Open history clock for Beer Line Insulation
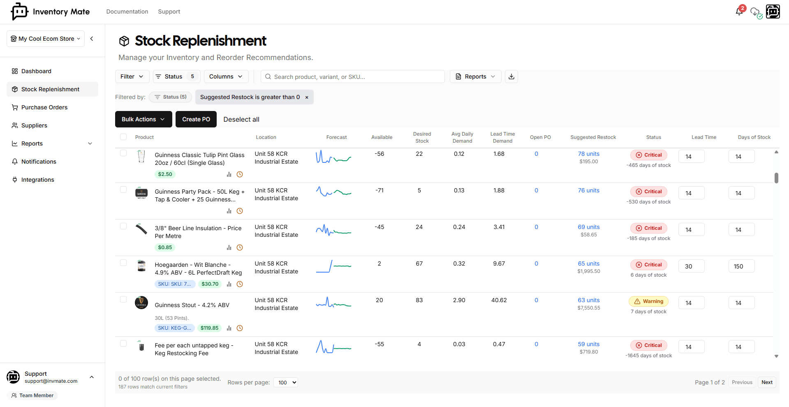Viewport: 789px width, 407px height. coord(240,247)
